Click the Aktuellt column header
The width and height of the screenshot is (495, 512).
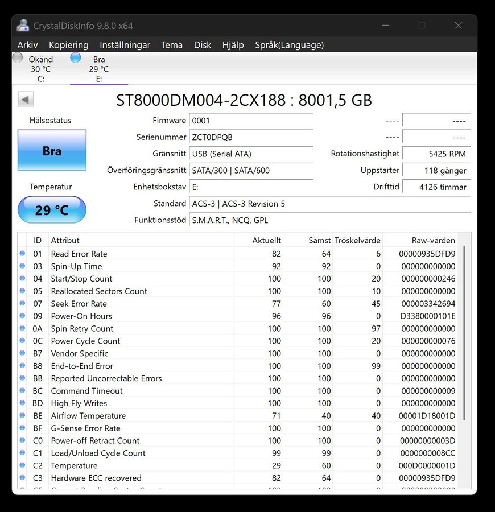click(258, 240)
